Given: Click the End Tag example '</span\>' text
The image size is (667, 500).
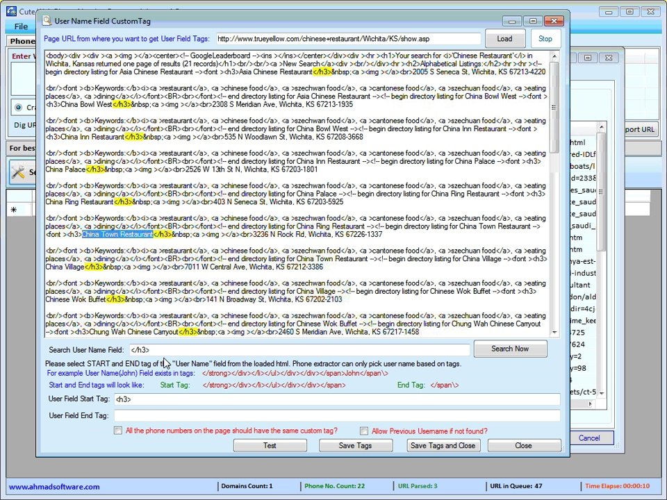Looking at the screenshot, I should tap(445, 385).
